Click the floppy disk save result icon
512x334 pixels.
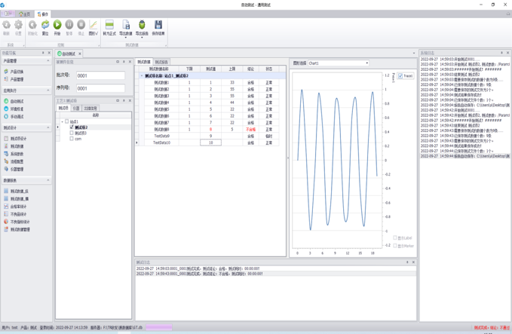[158, 25]
